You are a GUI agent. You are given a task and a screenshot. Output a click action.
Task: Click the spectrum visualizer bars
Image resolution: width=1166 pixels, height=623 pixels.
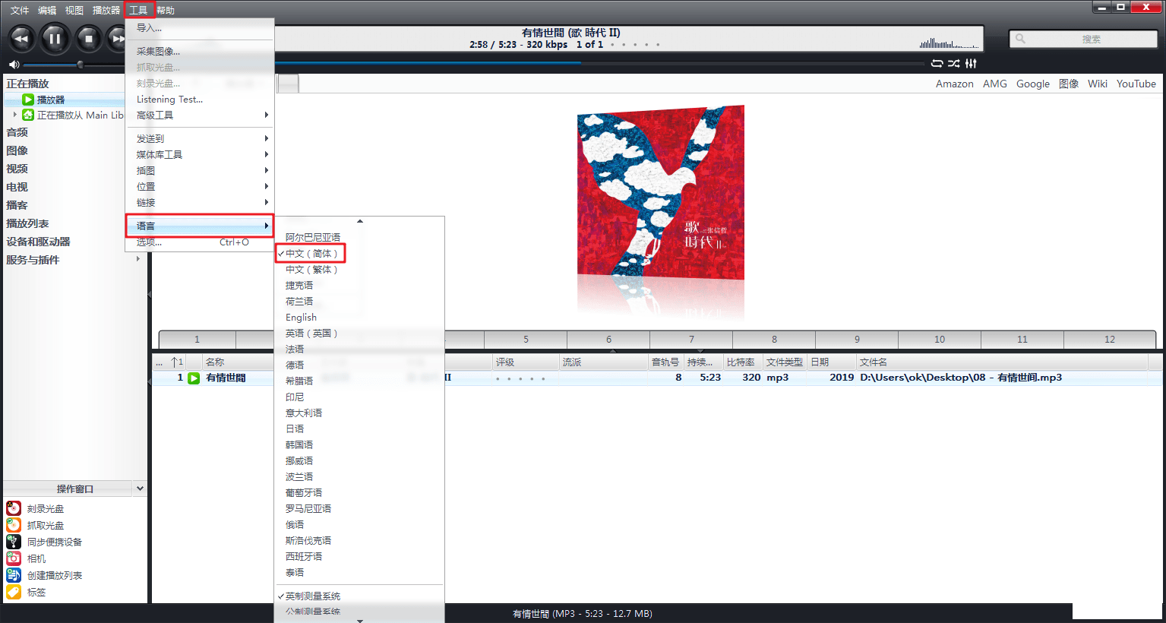click(948, 43)
